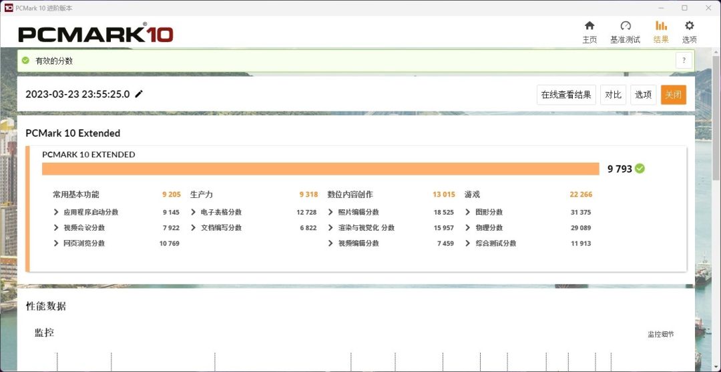This screenshot has width=721, height=372.
Task: Click the 监控 section title
Action: tap(44, 333)
